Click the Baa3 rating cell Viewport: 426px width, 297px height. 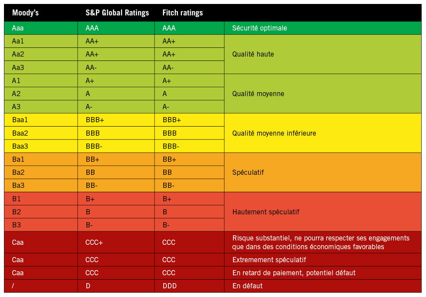(20, 146)
